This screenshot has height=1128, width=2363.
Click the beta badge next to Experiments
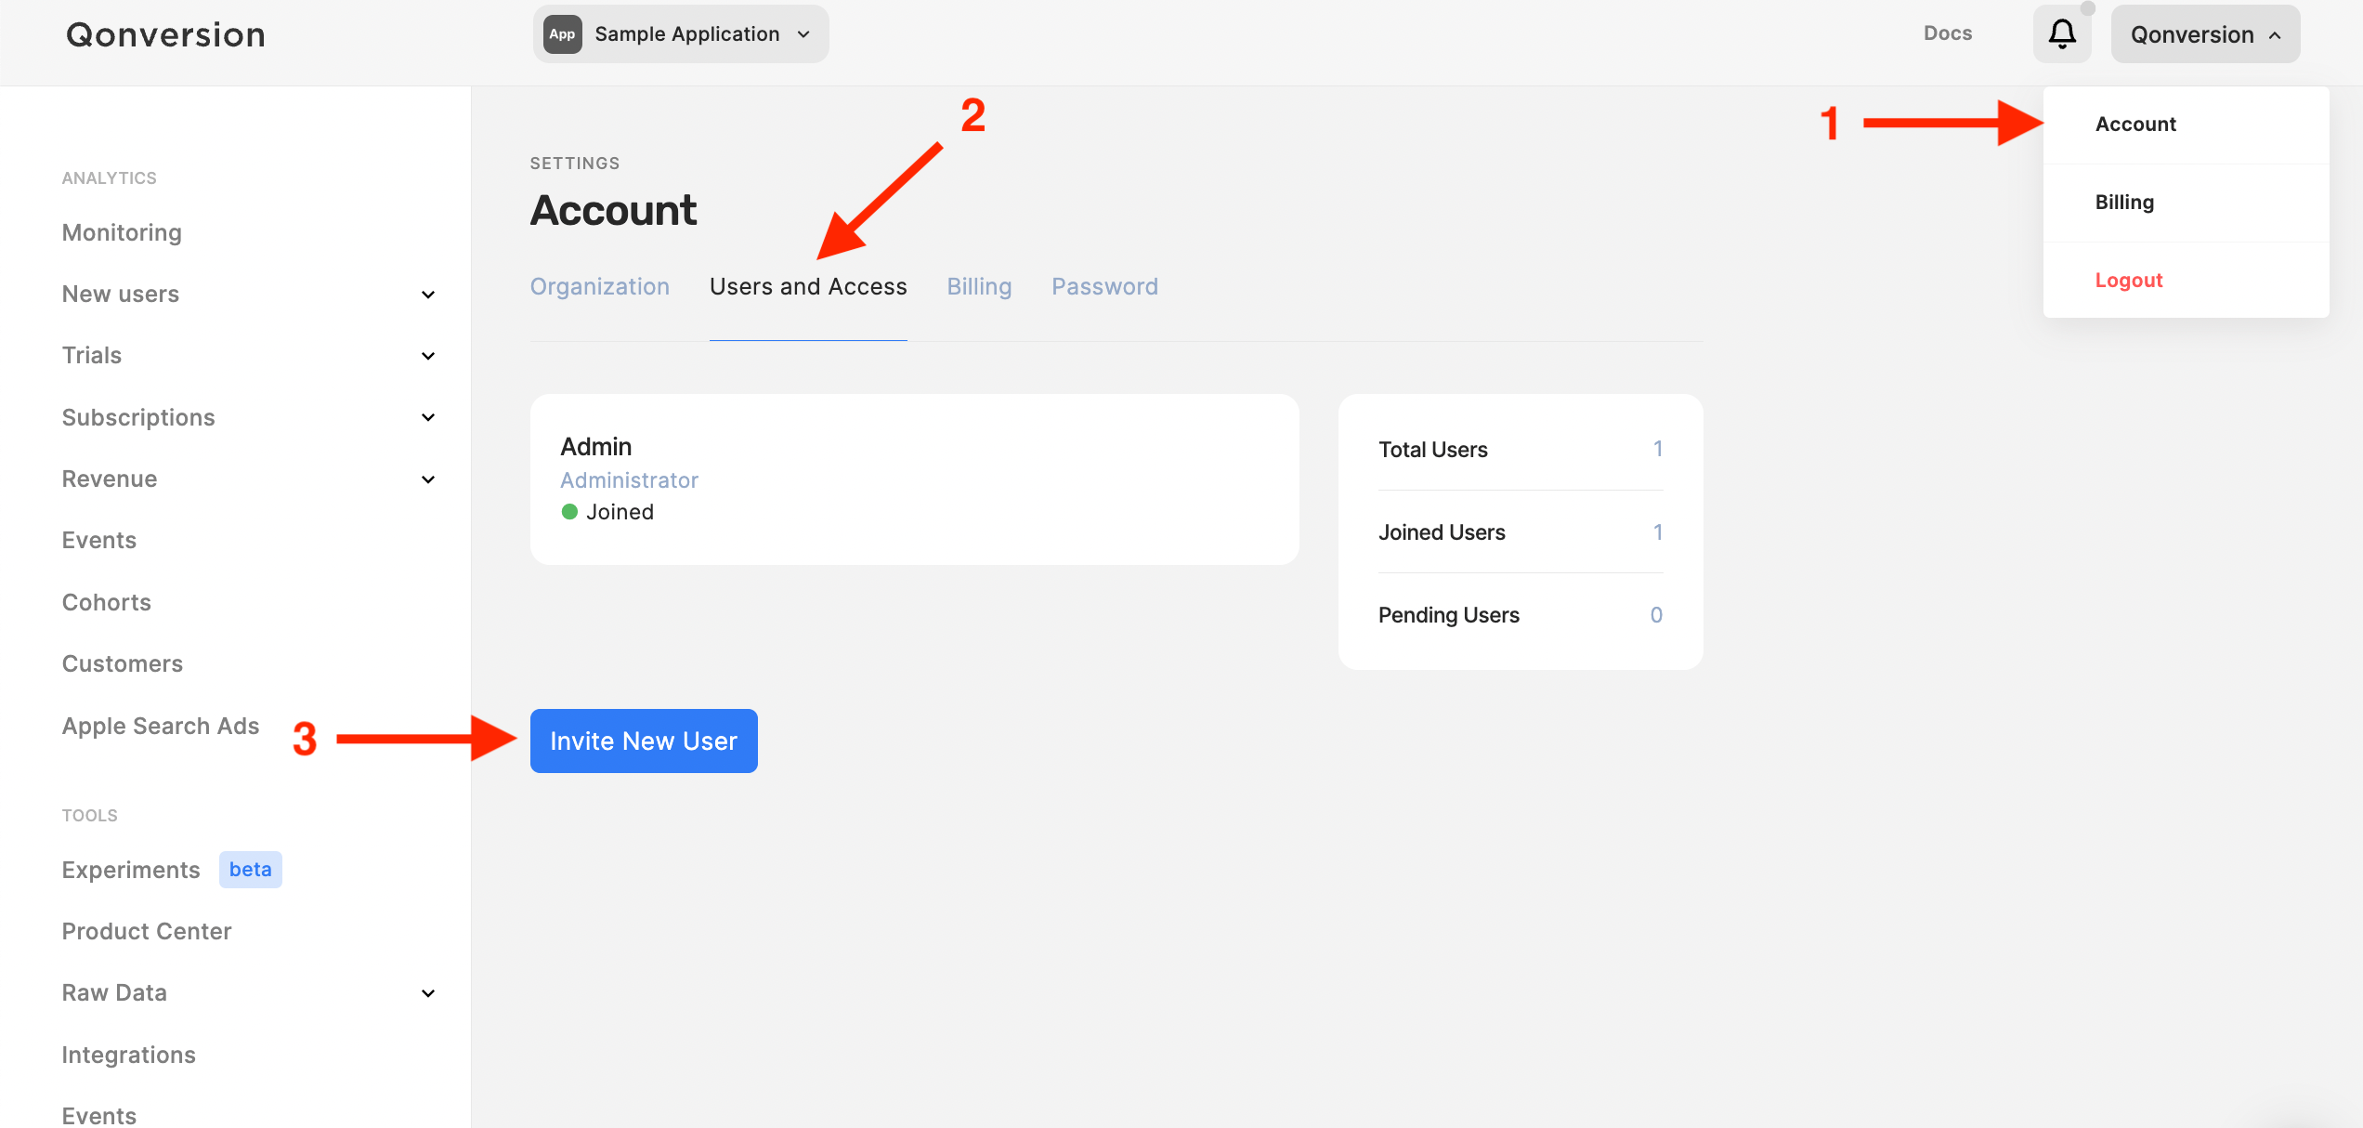tap(250, 870)
